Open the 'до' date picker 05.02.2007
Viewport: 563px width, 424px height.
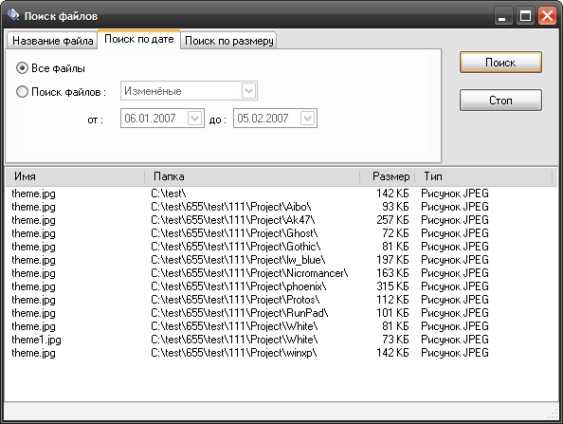(307, 119)
